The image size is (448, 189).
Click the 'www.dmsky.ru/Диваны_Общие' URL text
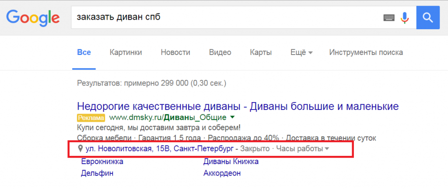point(168,117)
